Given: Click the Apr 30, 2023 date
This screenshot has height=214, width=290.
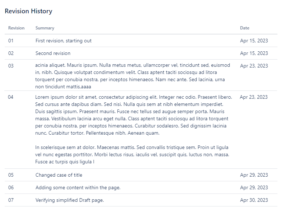Looking at the screenshot, I should click(254, 200).
